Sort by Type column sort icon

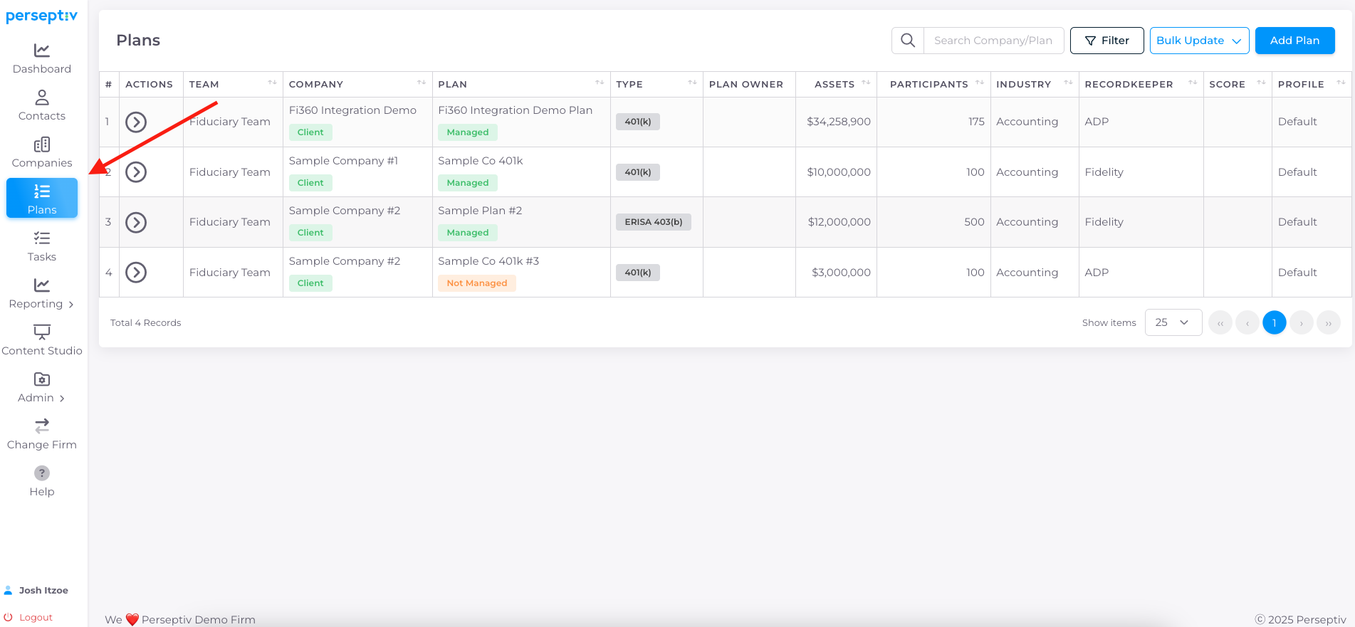[x=692, y=83]
